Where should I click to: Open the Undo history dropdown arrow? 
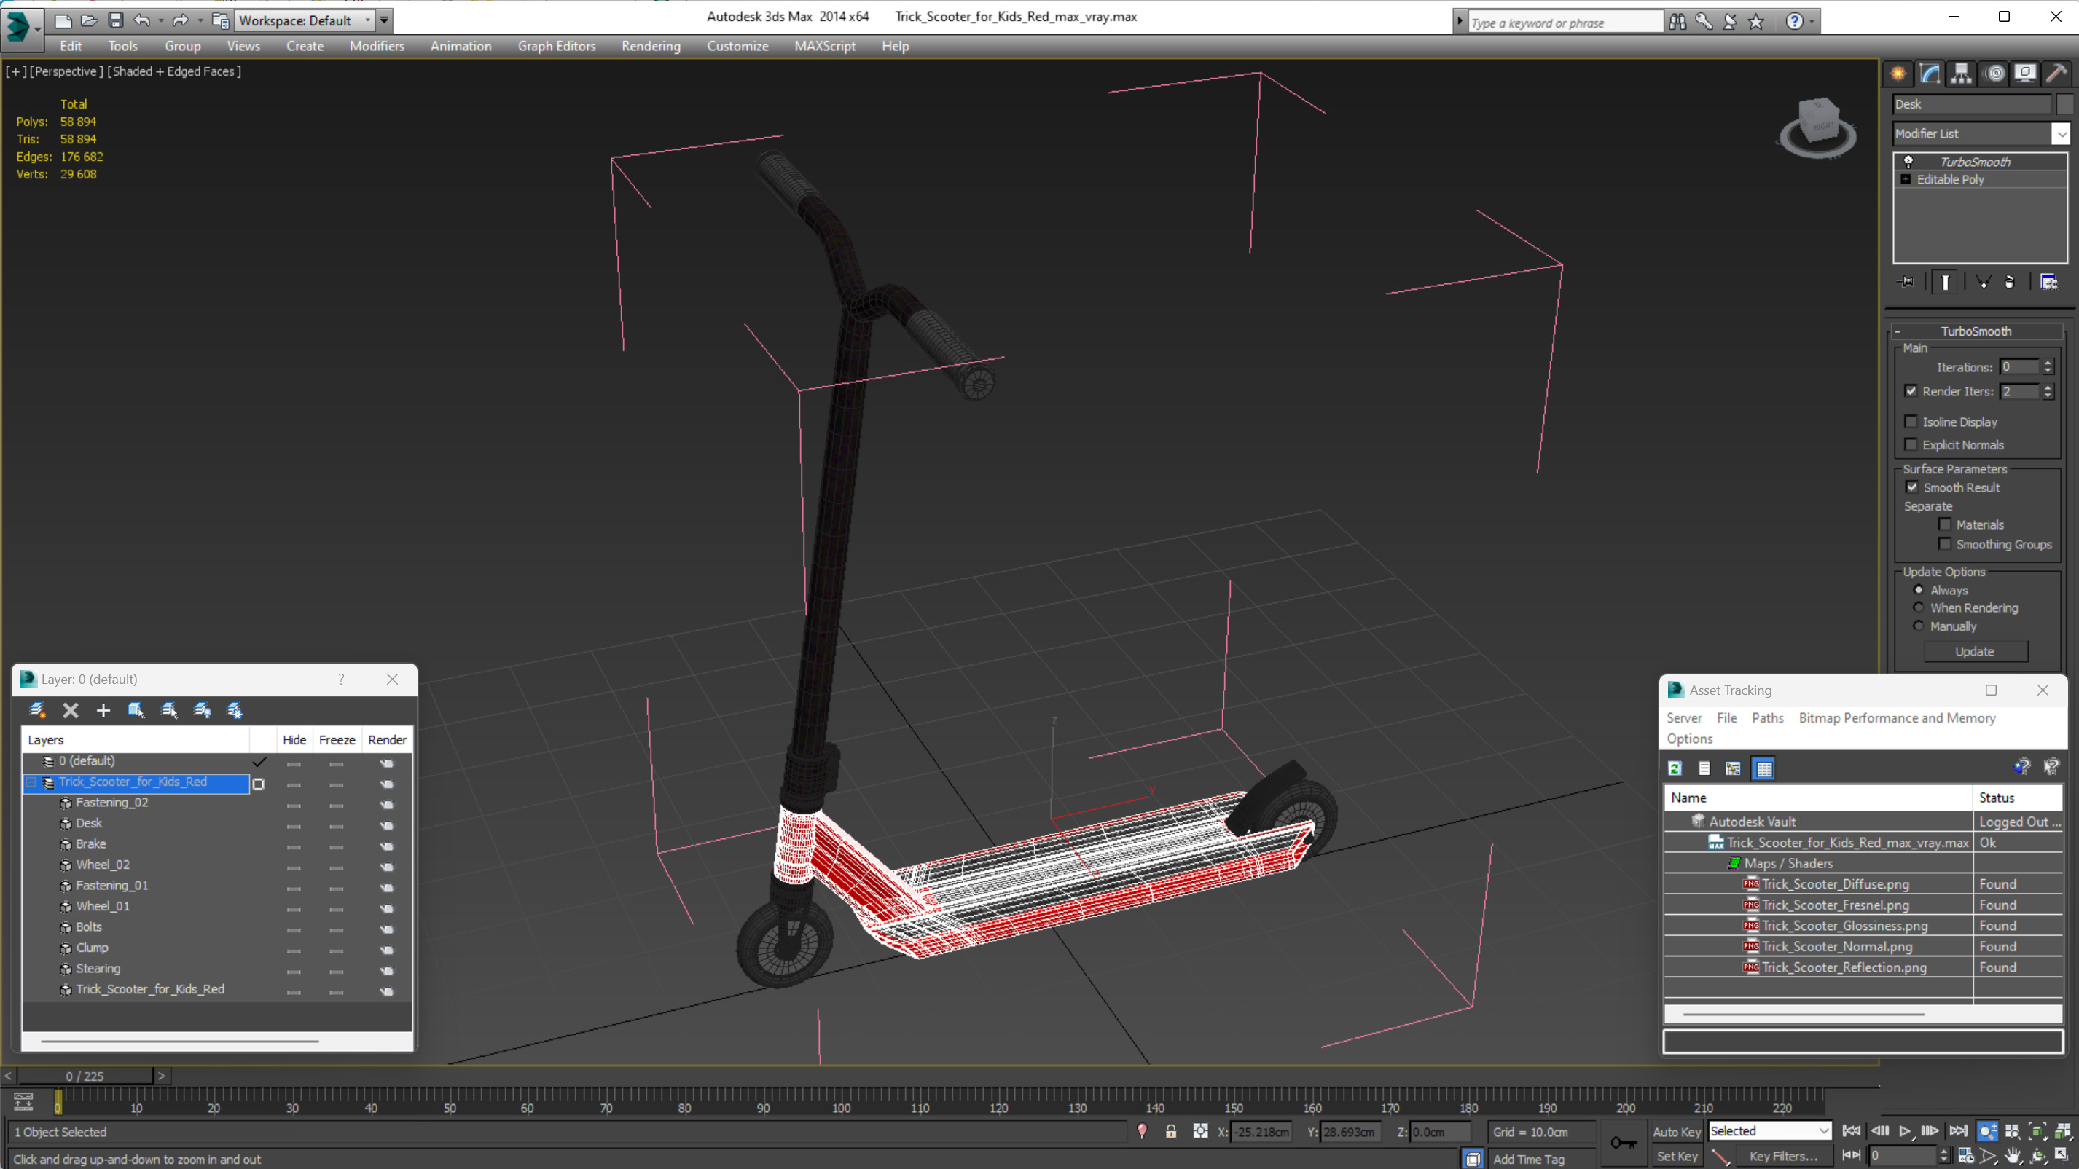click(162, 20)
